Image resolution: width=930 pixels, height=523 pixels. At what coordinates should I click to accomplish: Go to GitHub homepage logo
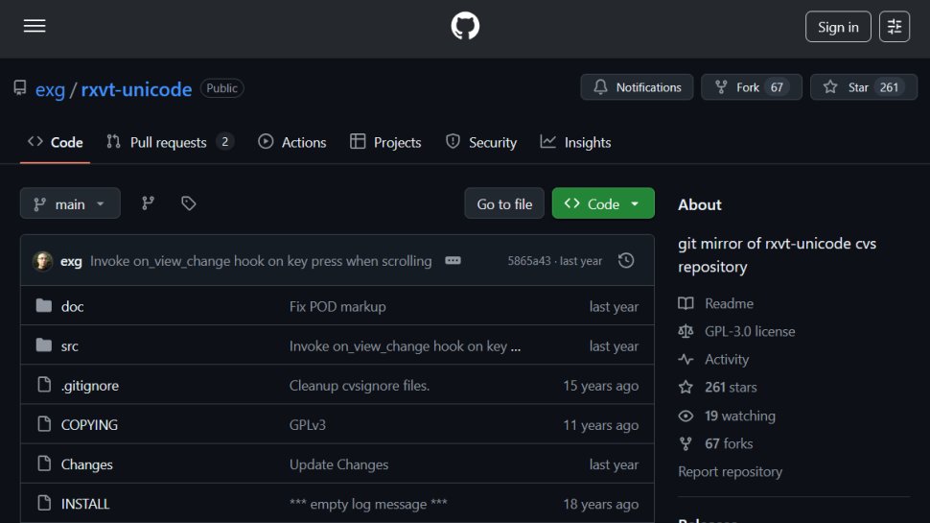coord(465,26)
